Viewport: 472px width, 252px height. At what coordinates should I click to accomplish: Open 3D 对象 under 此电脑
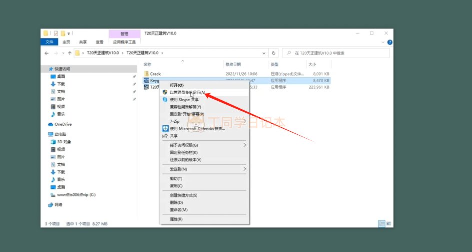(x=64, y=142)
